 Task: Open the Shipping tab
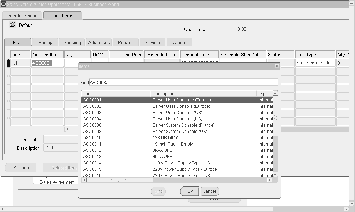72,42
